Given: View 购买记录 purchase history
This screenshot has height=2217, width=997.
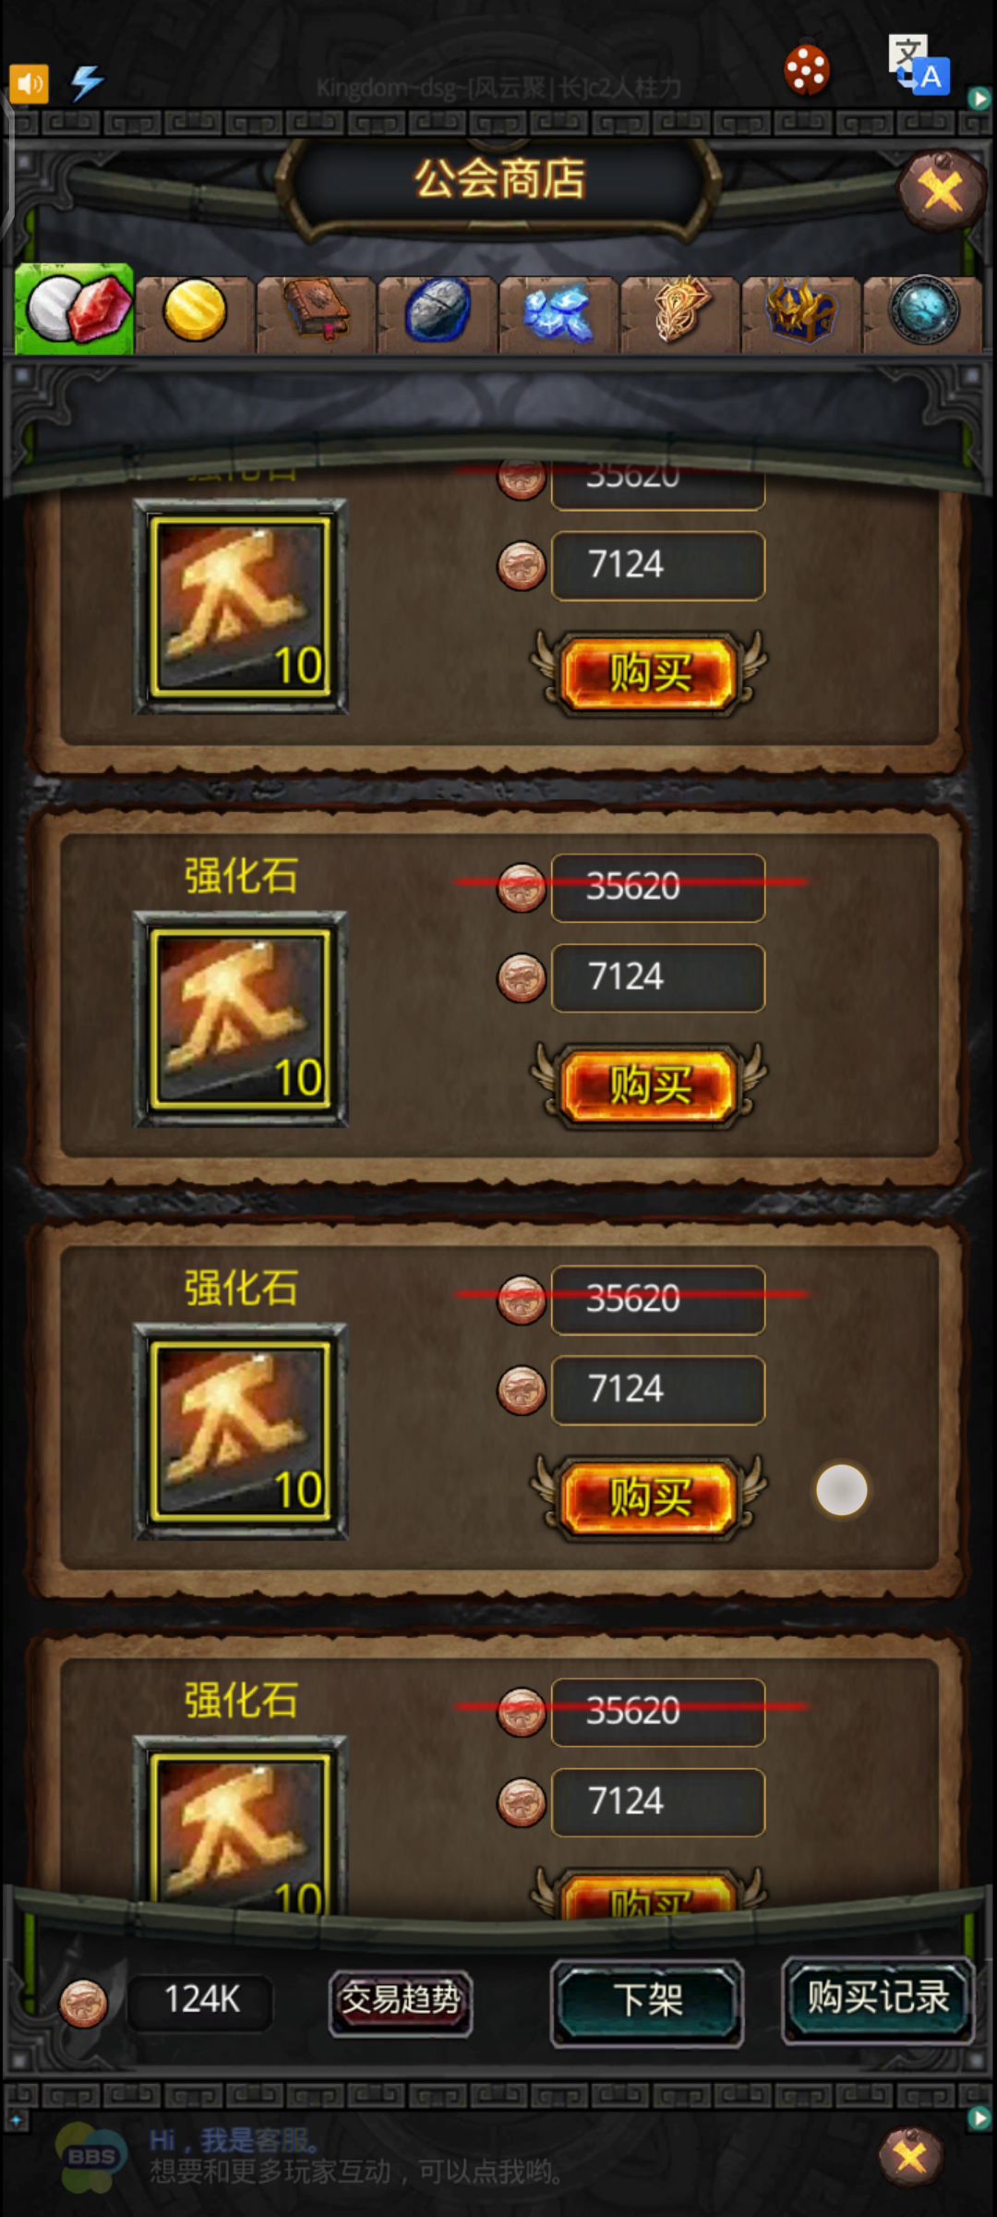Looking at the screenshot, I should (x=878, y=1998).
